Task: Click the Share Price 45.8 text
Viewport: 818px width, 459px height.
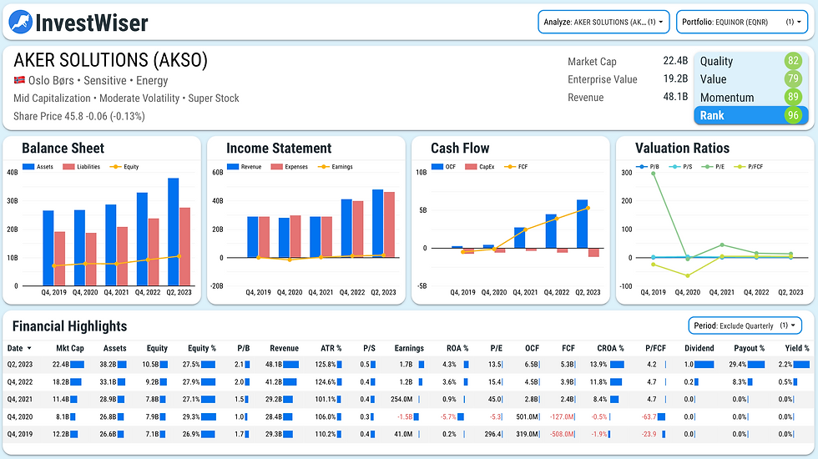Action: [x=79, y=116]
